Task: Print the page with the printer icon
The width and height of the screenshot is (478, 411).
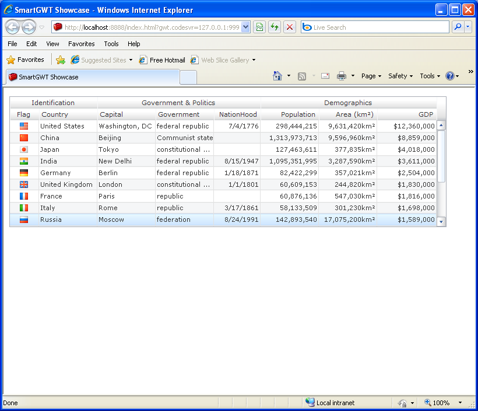Action: click(342, 76)
